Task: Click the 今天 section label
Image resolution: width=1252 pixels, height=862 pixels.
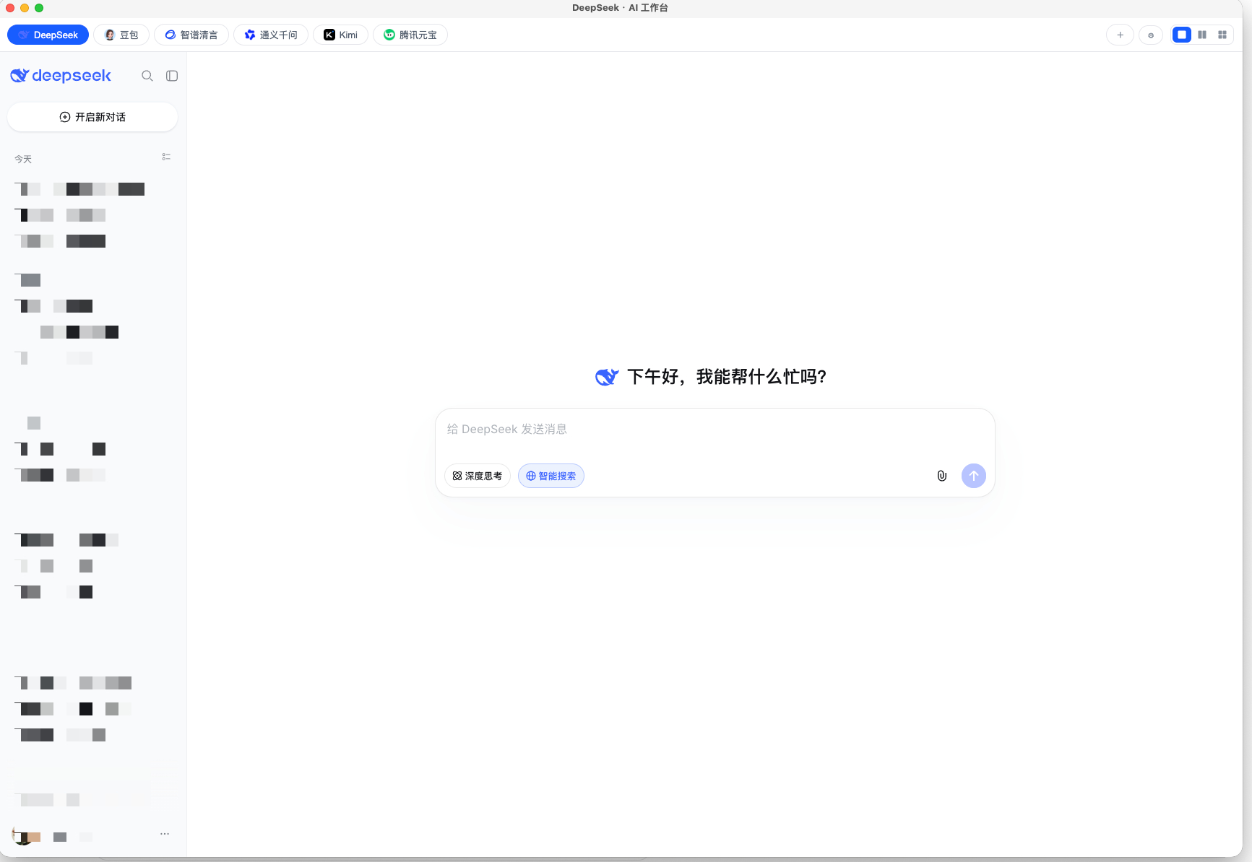Action: click(23, 159)
